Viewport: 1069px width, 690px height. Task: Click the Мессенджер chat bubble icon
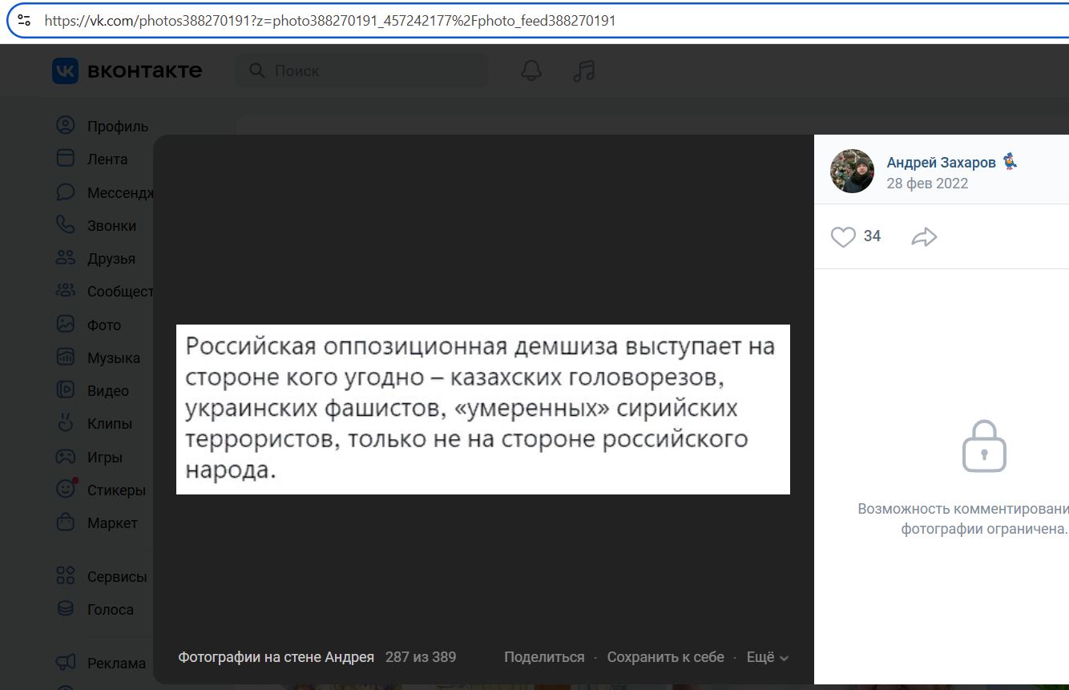point(65,192)
